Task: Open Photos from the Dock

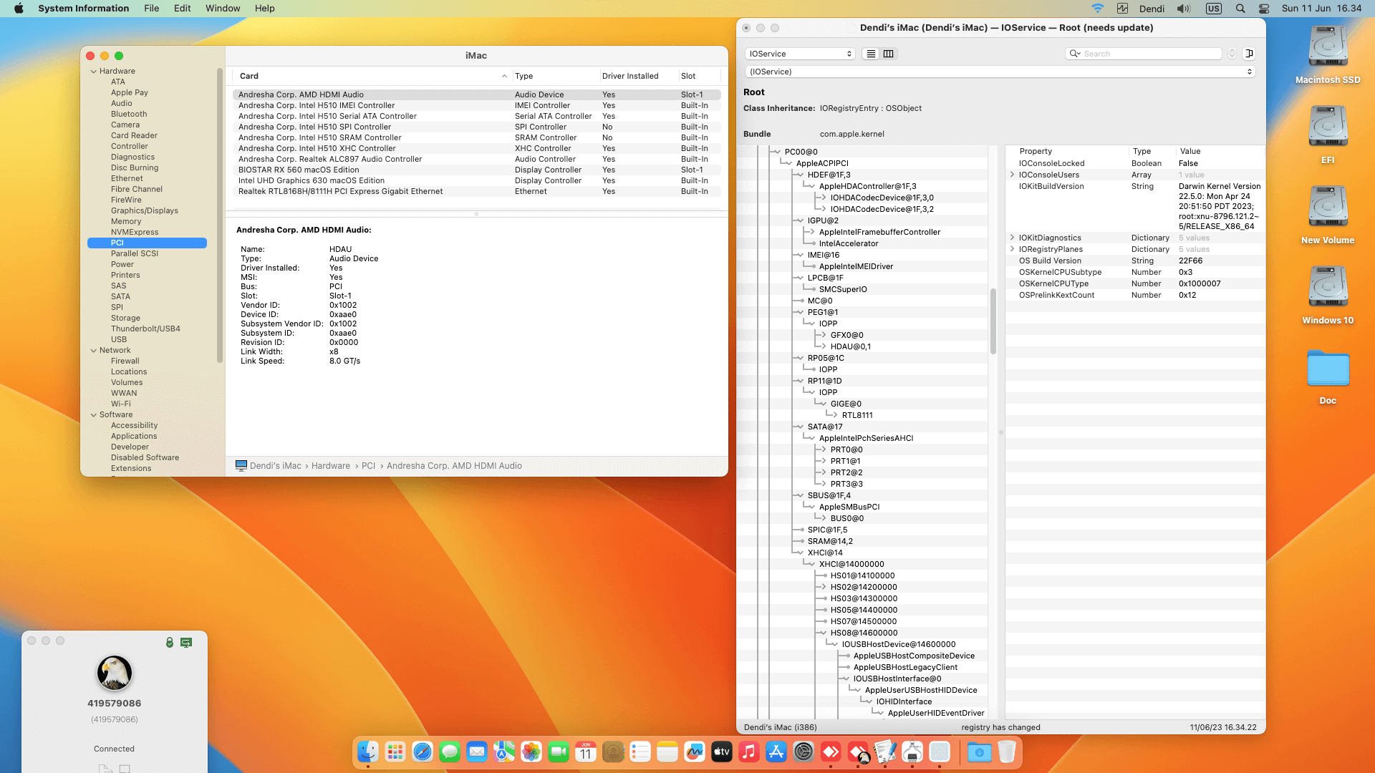Action: [x=531, y=752]
